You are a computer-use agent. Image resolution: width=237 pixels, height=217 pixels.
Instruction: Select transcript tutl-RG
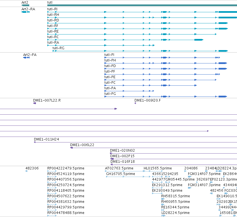[140, 51]
